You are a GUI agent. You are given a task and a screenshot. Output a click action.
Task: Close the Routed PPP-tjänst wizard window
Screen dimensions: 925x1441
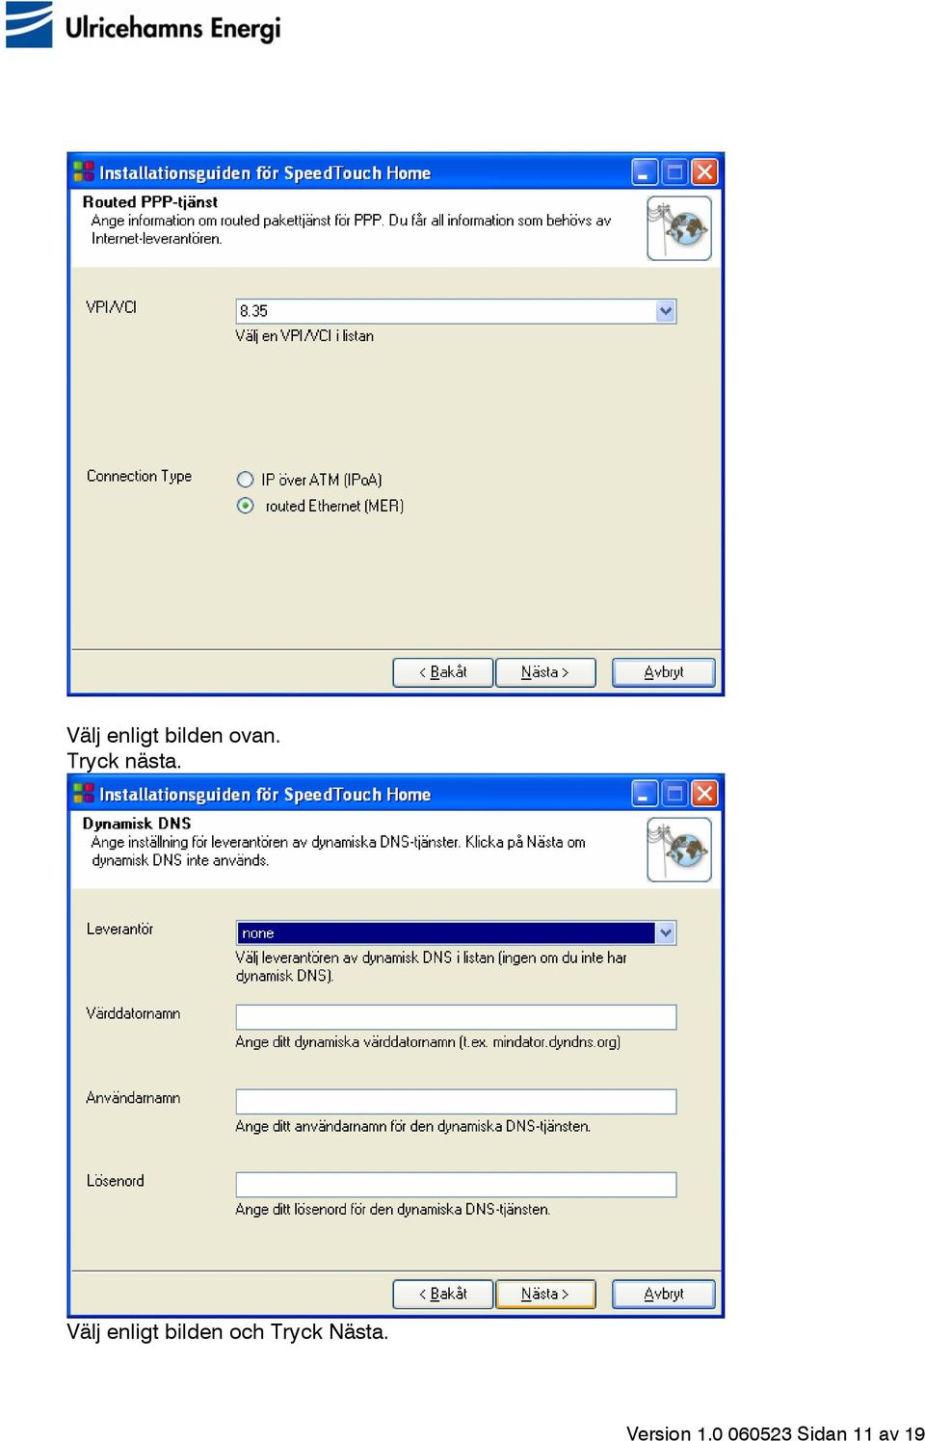coord(705,172)
